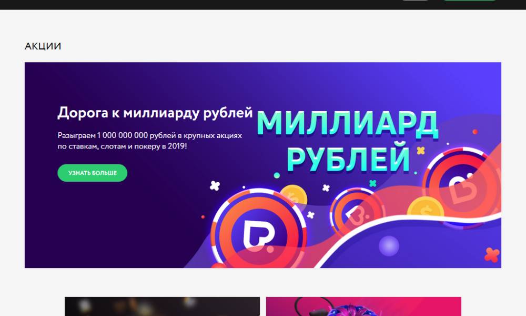Open the dark promo thumbnail at bottom left
Image resolution: width=526 pixels, height=316 pixels.
click(x=162, y=307)
